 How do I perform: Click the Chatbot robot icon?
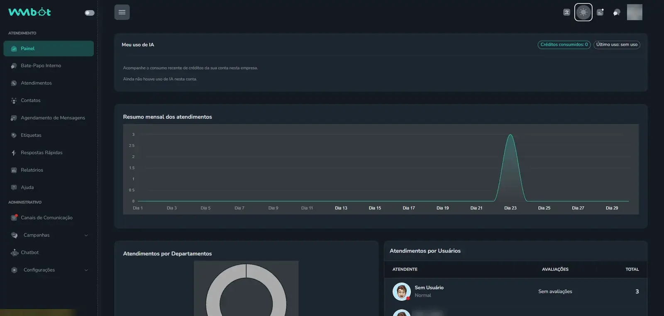(x=15, y=253)
